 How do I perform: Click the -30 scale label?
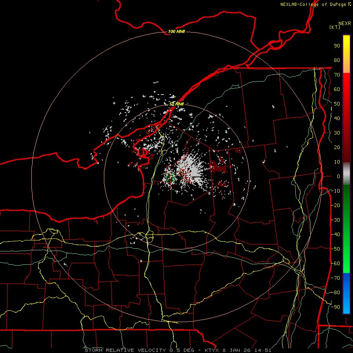(335, 220)
